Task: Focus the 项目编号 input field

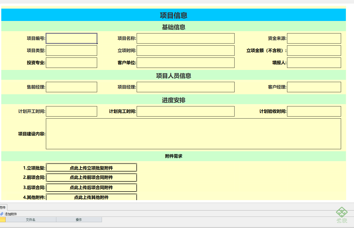Action: click(x=72, y=38)
